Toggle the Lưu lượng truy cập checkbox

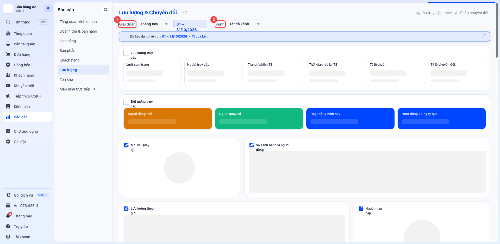click(x=126, y=53)
